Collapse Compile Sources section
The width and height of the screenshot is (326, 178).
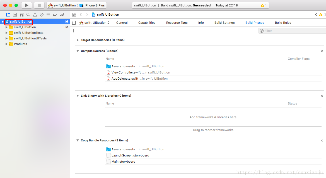(x=78, y=51)
